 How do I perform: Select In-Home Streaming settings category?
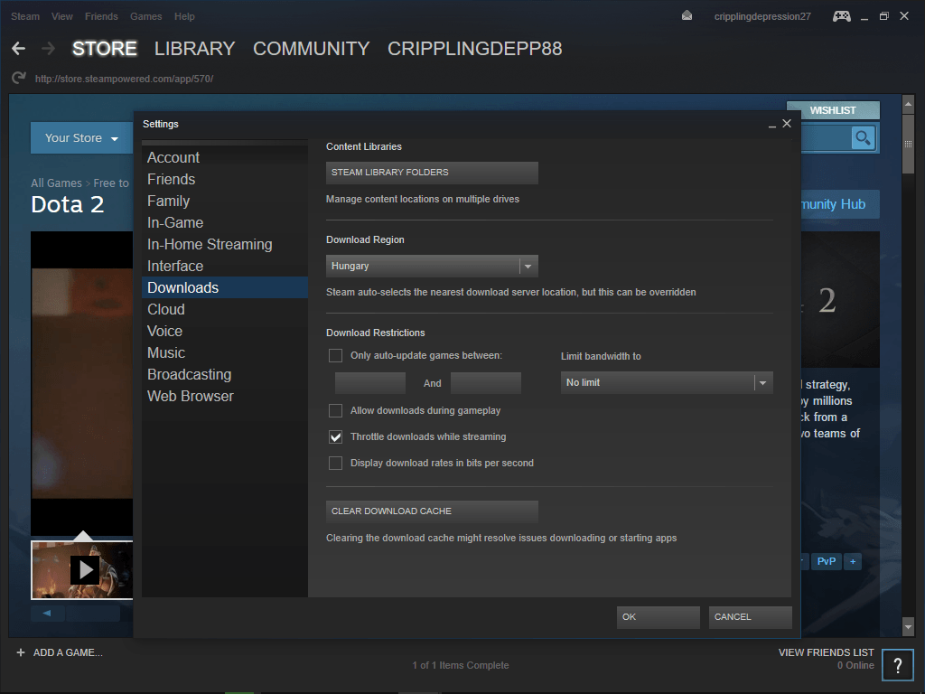(225, 244)
